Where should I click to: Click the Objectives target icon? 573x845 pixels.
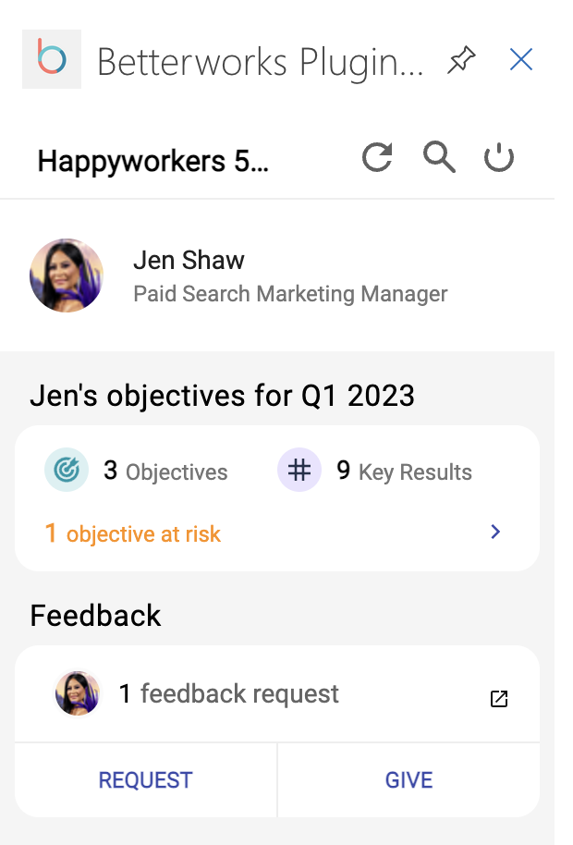(x=67, y=470)
